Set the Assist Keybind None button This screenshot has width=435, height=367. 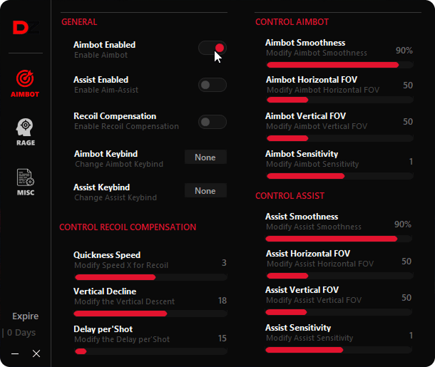coord(205,190)
